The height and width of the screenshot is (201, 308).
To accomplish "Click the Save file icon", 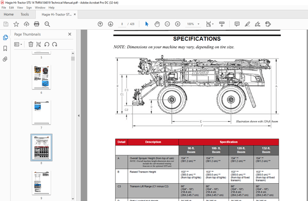I will point(6,24).
